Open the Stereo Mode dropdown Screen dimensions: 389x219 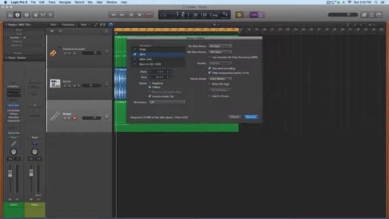pyautogui.click(x=220, y=78)
